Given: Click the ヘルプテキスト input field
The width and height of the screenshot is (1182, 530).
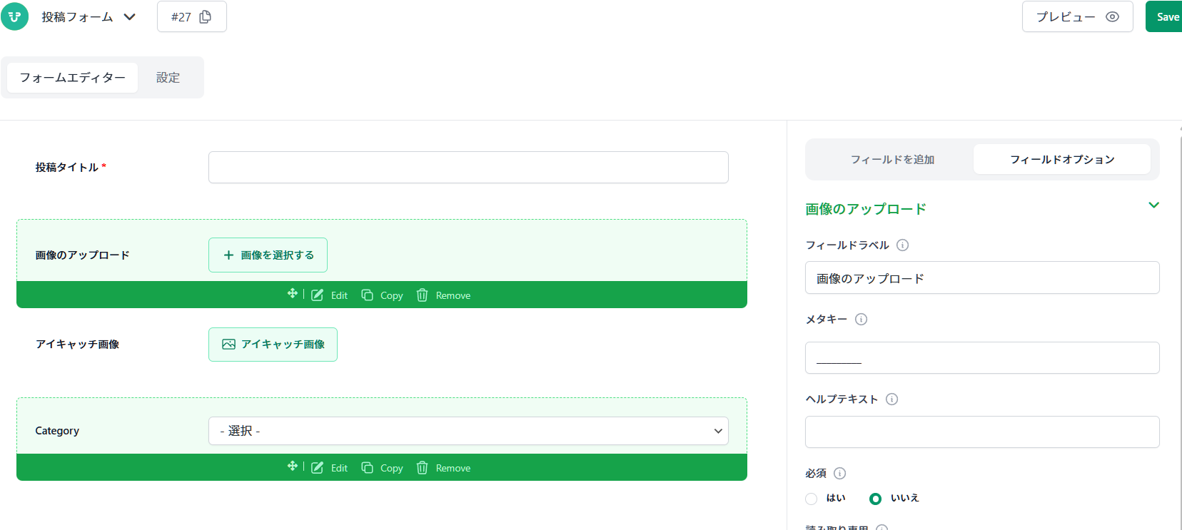Looking at the screenshot, I should (981, 432).
